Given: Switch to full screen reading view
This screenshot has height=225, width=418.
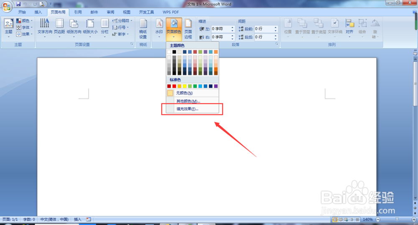Looking at the screenshot, I should [340, 220].
